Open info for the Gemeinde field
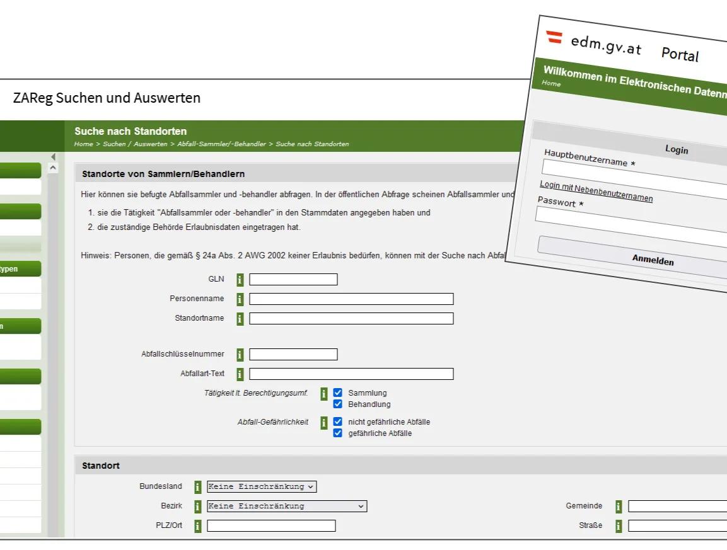The height and width of the screenshot is (550, 727). click(618, 506)
